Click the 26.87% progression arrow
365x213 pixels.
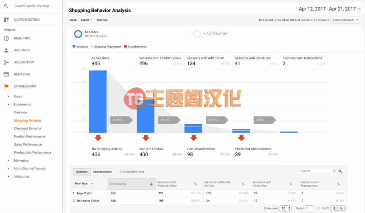[x=217, y=120]
